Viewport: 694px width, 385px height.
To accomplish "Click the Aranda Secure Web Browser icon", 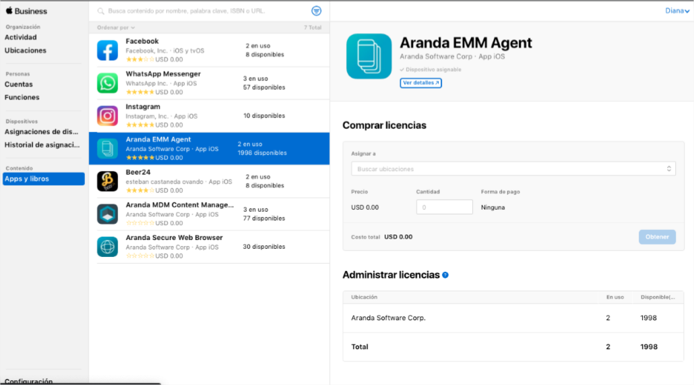I will (108, 247).
